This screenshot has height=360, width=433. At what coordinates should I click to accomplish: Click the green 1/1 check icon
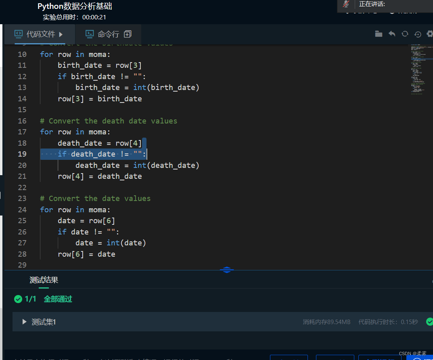pos(18,299)
